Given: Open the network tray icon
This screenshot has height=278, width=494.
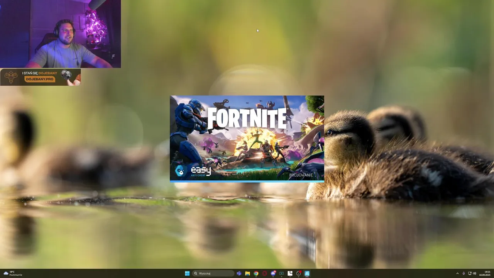Looking at the screenshot, I should pyautogui.click(x=470, y=273).
